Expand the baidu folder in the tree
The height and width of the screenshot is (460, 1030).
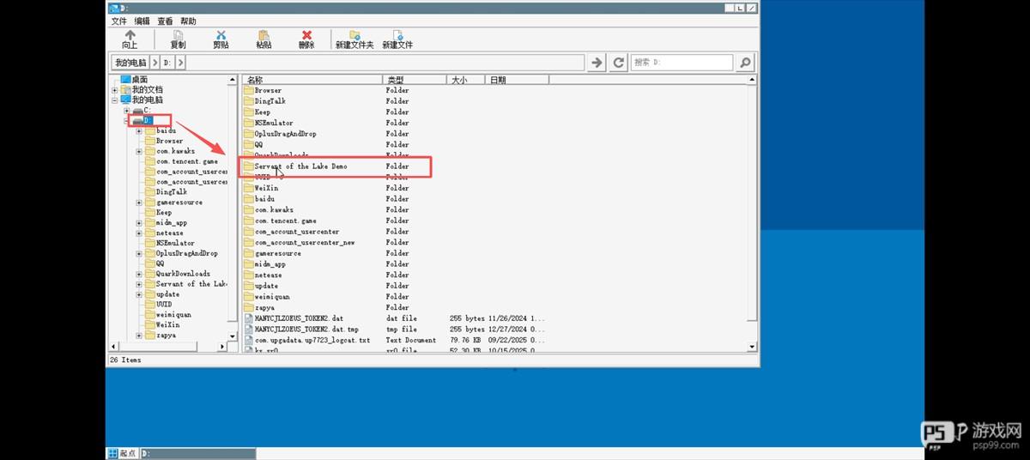pyautogui.click(x=139, y=131)
